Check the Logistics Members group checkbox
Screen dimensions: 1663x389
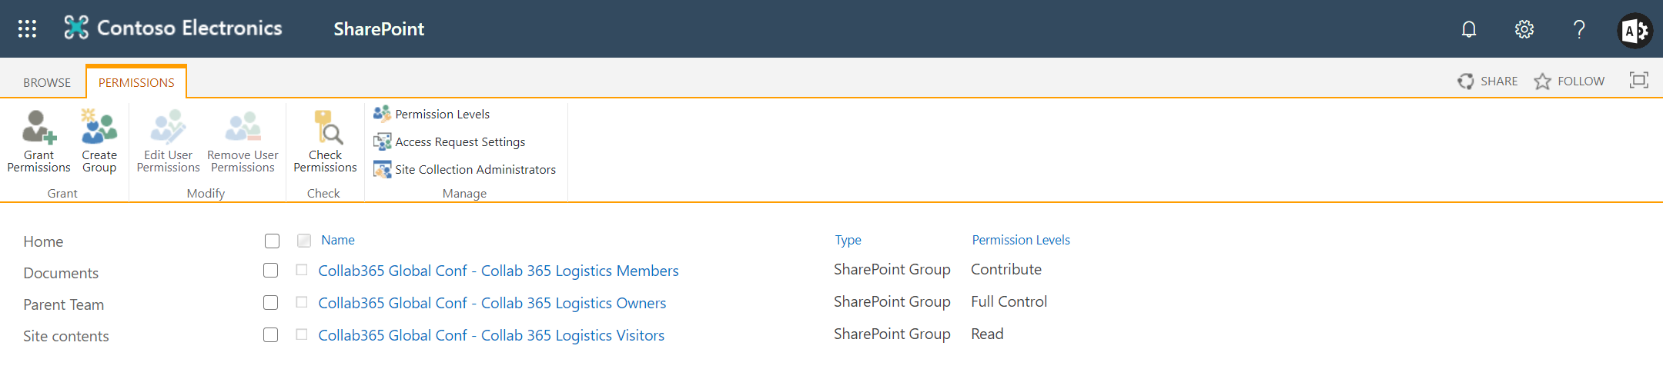(270, 271)
